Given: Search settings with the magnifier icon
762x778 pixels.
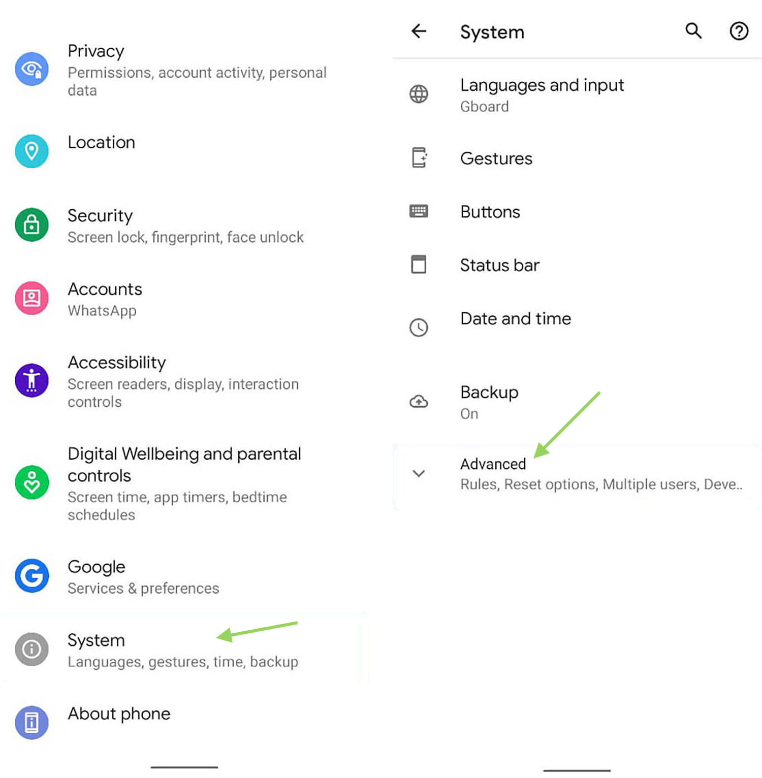Looking at the screenshot, I should pos(693,31).
